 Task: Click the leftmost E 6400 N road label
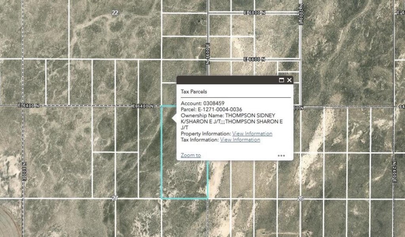[28, 105]
